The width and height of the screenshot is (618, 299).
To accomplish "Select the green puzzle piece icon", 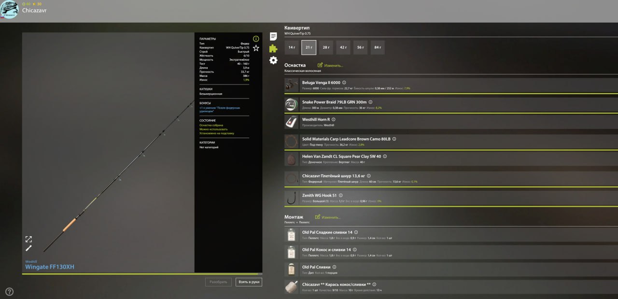I will click(x=273, y=48).
